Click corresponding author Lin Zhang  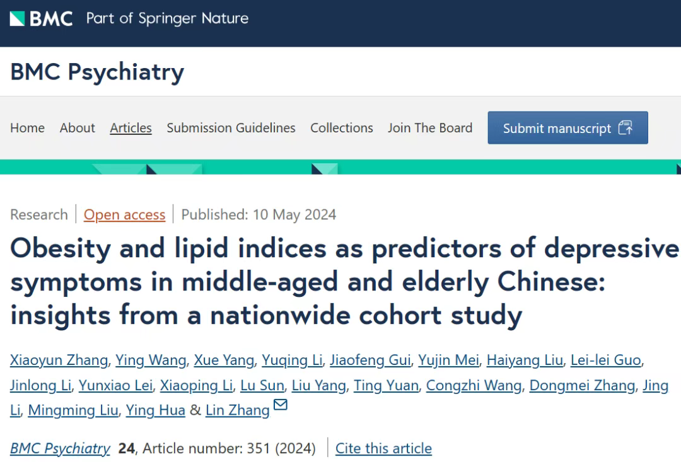(x=238, y=410)
